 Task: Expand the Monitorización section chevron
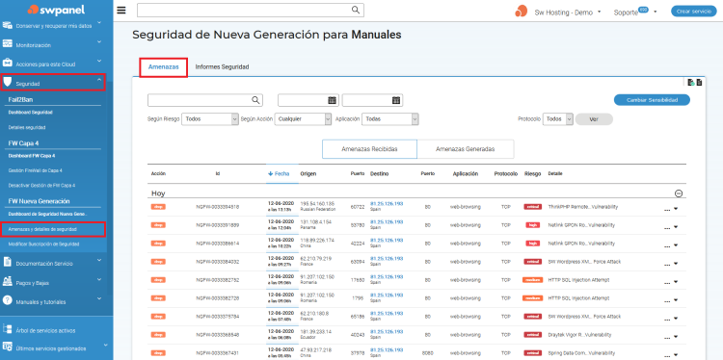tap(99, 42)
